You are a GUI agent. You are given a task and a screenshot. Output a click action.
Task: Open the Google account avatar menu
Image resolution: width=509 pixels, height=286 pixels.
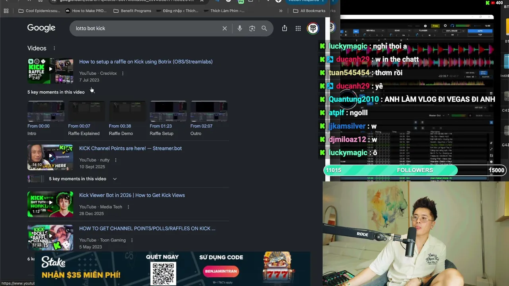point(313,28)
